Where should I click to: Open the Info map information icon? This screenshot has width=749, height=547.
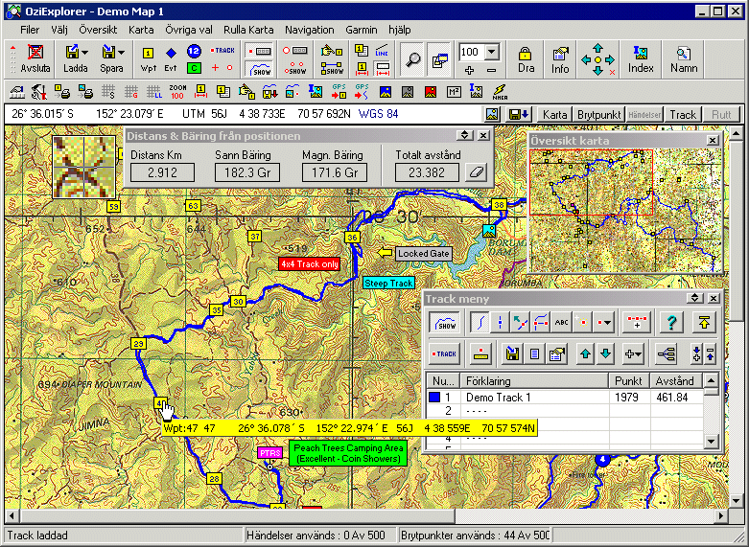(560, 59)
